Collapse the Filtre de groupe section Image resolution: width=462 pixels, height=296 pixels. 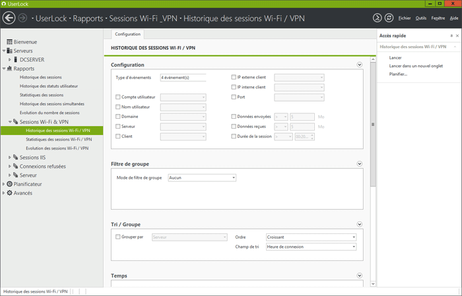[360, 164]
